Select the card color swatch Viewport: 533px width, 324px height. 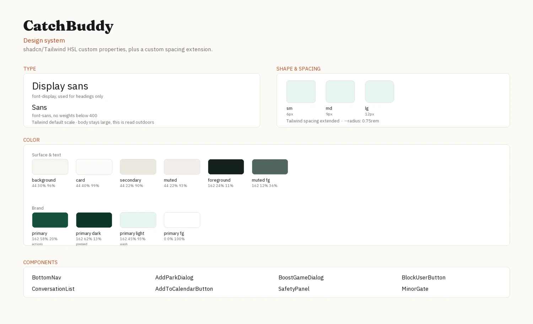point(94,167)
